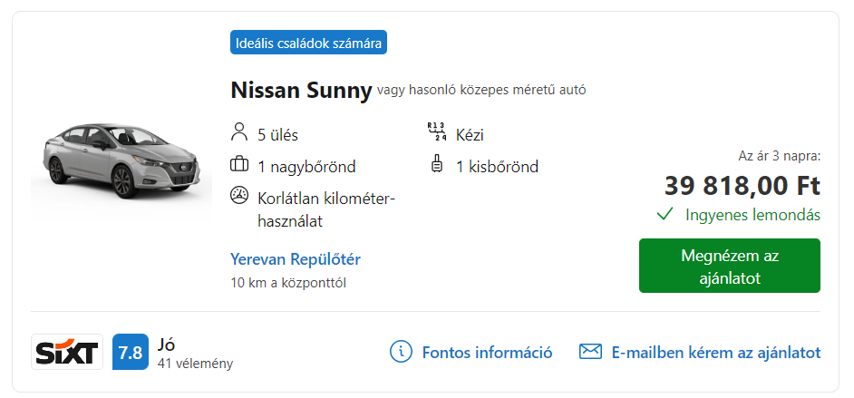The width and height of the screenshot is (854, 398).
Task: Click the Nissan Sunny title
Action: pyautogui.click(x=301, y=91)
